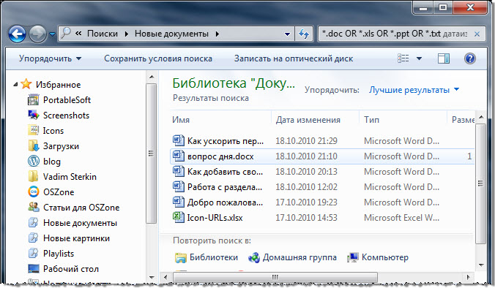Open Screenshots folder in favorites

(59, 115)
